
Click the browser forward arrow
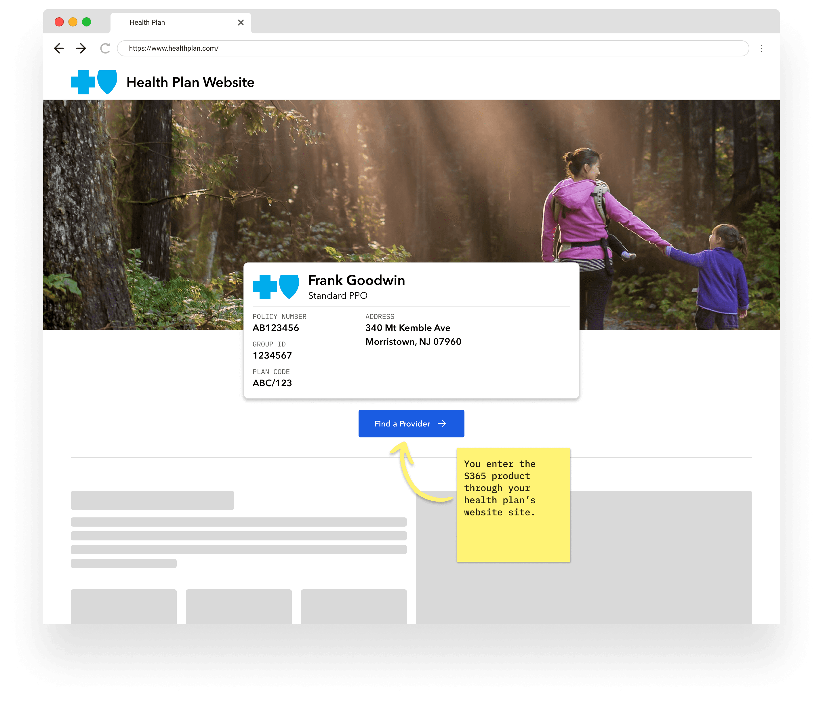tap(81, 48)
